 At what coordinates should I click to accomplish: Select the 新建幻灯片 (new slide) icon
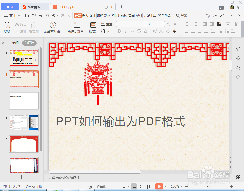[x=76, y=25]
